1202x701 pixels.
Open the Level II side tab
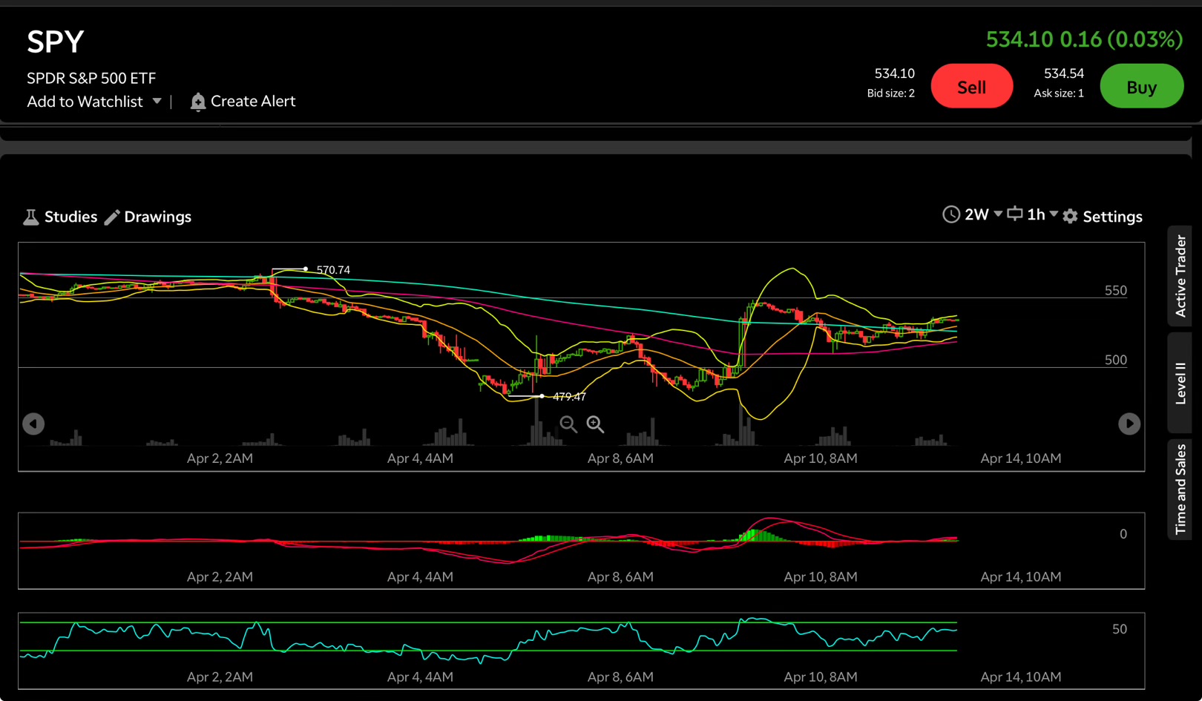tap(1180, 383)
